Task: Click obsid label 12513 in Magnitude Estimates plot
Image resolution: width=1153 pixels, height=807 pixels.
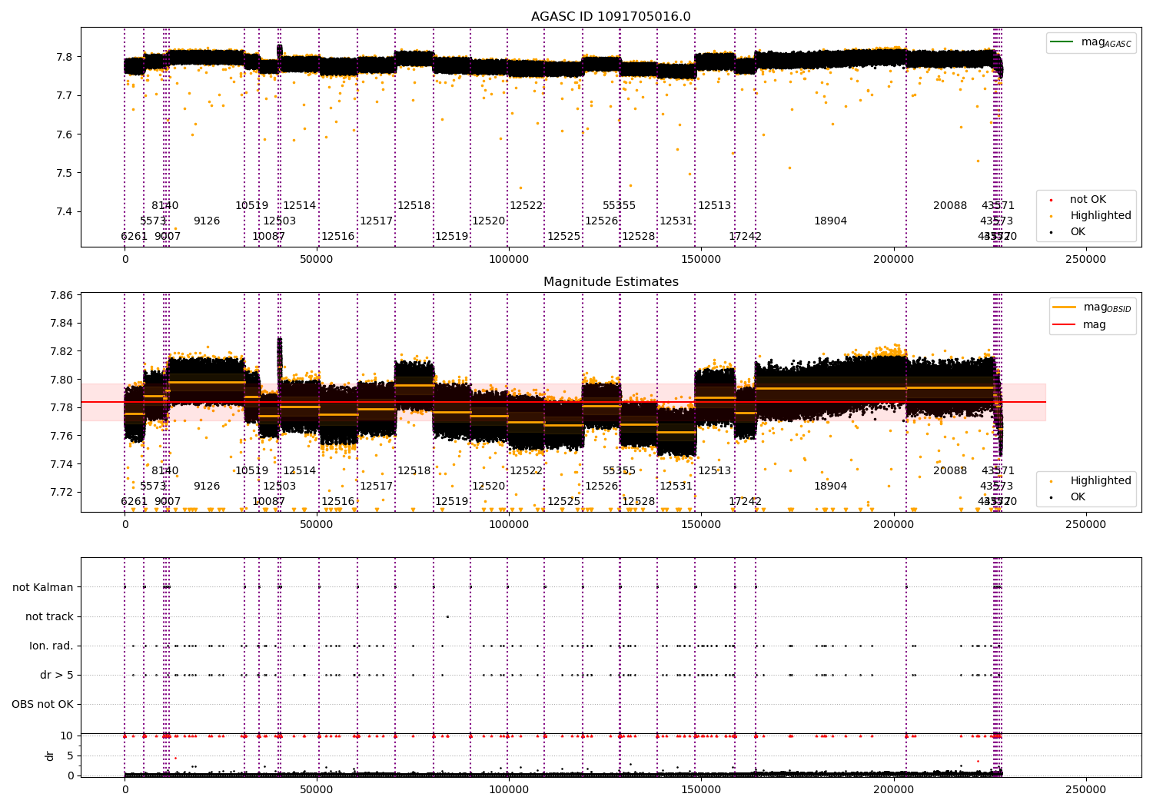Action: 715,471
